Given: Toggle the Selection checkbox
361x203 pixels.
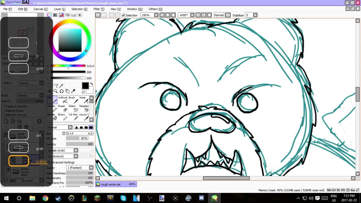Looking at the screenshot, I should (x=124, y=15).
